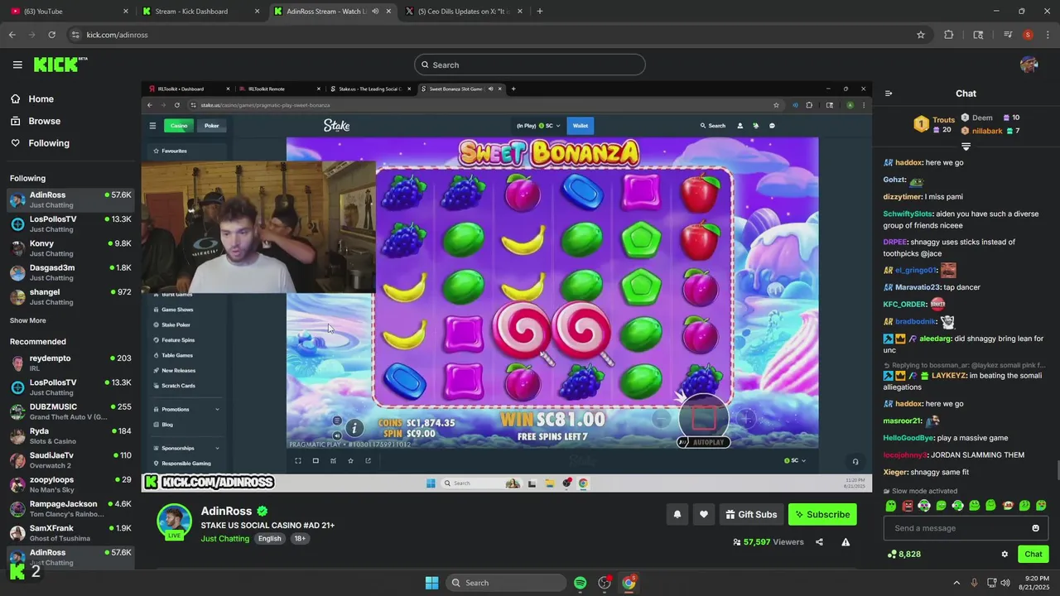Click the AdinRoss channel avatar with LIVE badge
This screenshot has width=1060, height=596.
[x=174, y=521]
